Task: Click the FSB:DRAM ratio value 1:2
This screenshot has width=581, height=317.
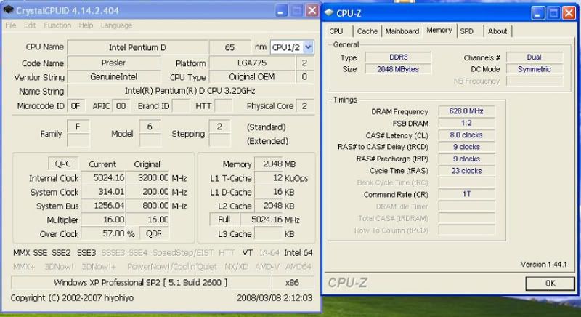Action: click(466, 123)
